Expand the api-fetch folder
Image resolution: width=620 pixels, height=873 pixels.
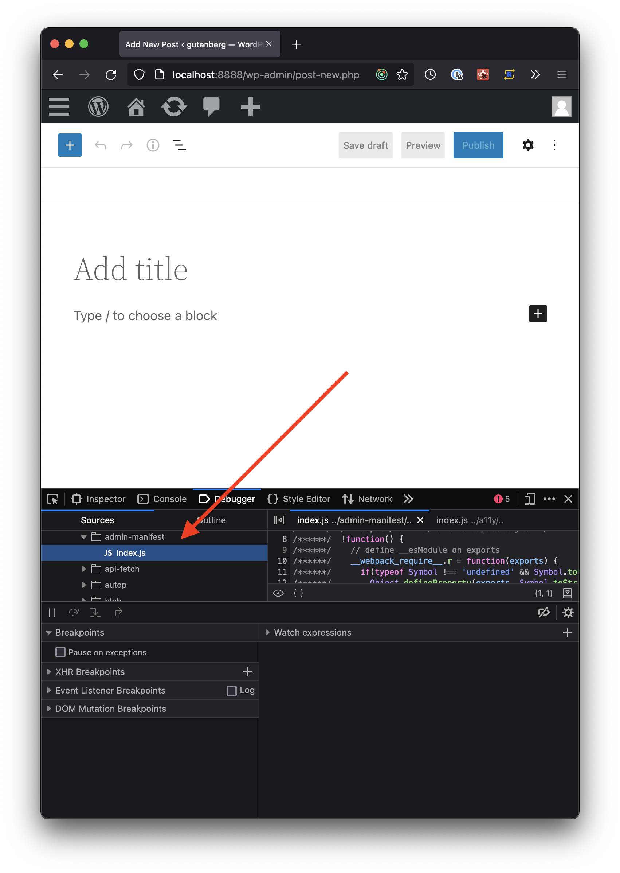pos(84,569)
